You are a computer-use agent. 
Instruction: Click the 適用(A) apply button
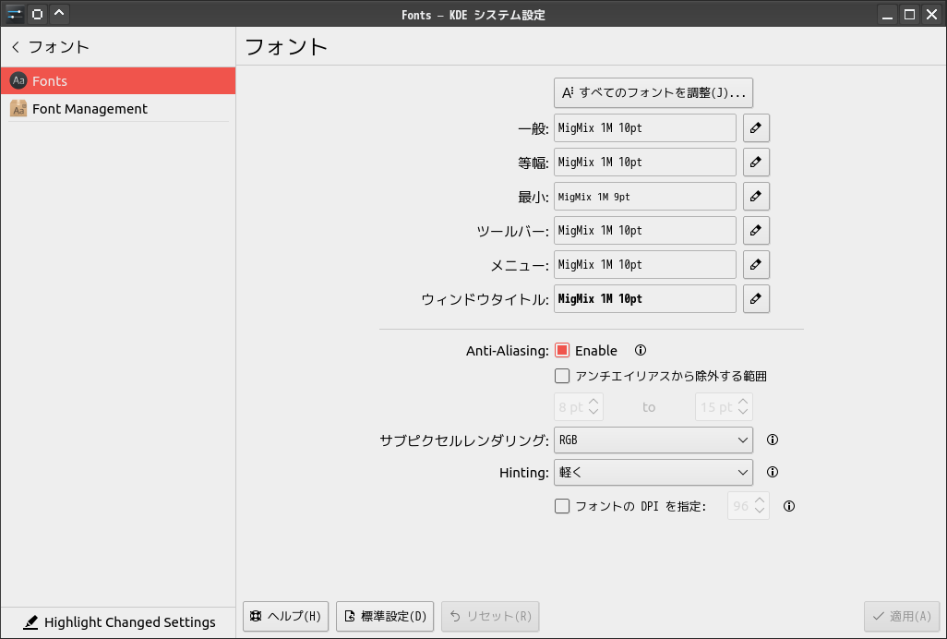[902, 616]
